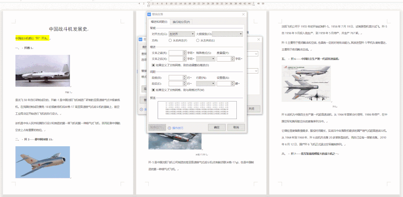Click the 文本之前 spinner arrows
This screenshot has width=403, height=197.
tap(184, 53)
